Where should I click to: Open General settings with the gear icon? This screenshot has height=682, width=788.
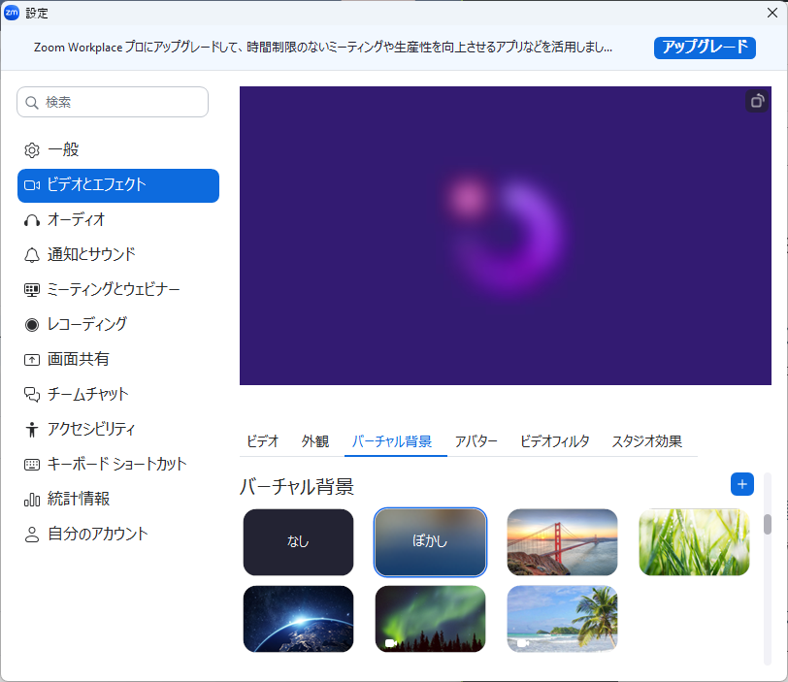coord(32,150)
